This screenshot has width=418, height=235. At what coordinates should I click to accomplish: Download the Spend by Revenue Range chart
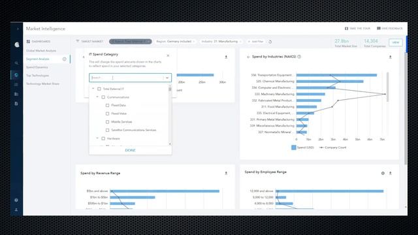[x=226, y=173]
